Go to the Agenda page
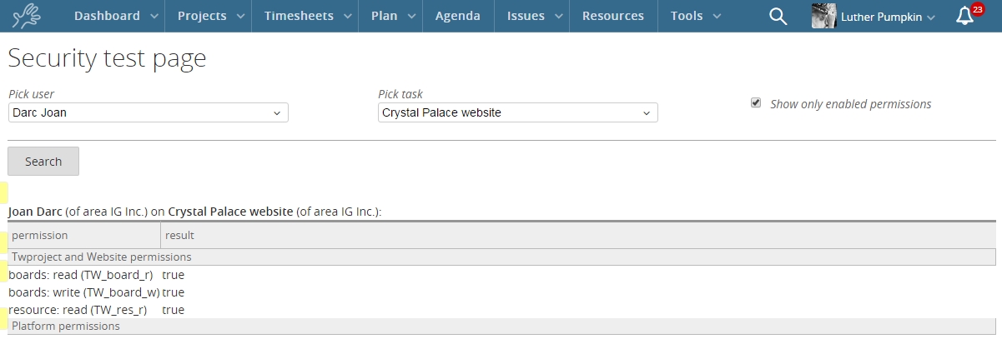 click(458, 16)
